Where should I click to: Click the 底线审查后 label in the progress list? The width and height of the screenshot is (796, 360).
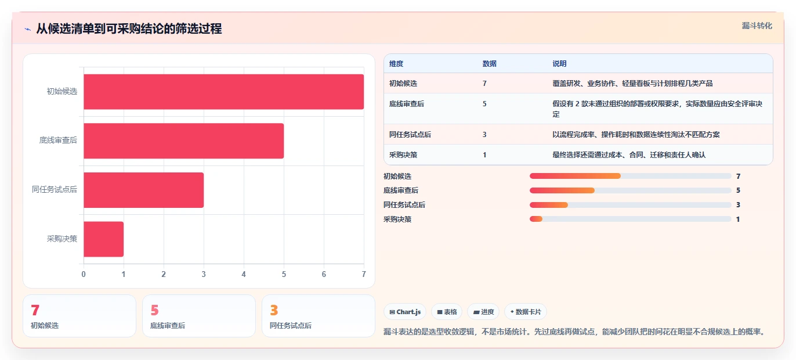point(401,190)
